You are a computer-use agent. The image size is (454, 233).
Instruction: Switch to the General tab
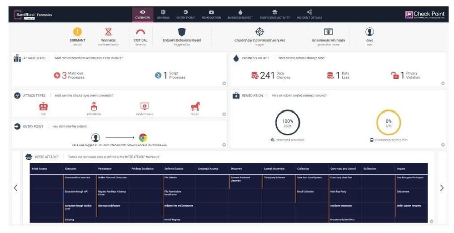163,15
